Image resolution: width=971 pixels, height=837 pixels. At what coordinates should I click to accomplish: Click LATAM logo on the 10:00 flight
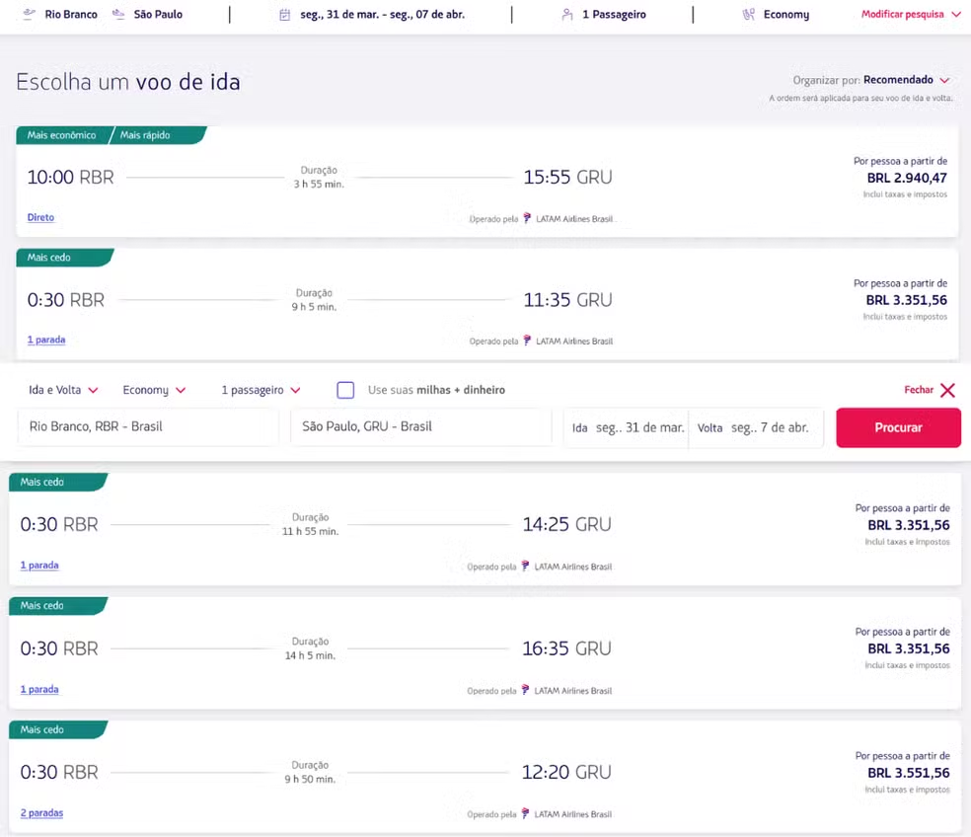pyautogui.click(x=527, y=218)
